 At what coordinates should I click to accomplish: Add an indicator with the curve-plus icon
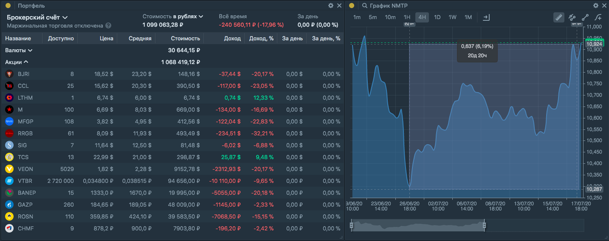[x=597, y=17]
